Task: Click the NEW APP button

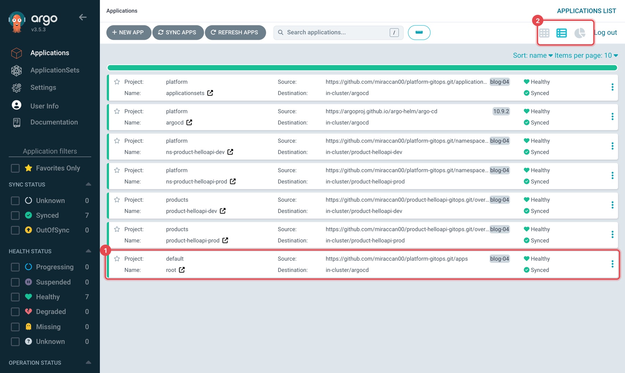Action: 128,33
